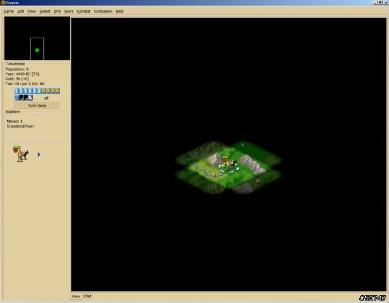Click the resource on the right mountain tile
The height and width of the screenshot is (303, 389).
point(259,167)
